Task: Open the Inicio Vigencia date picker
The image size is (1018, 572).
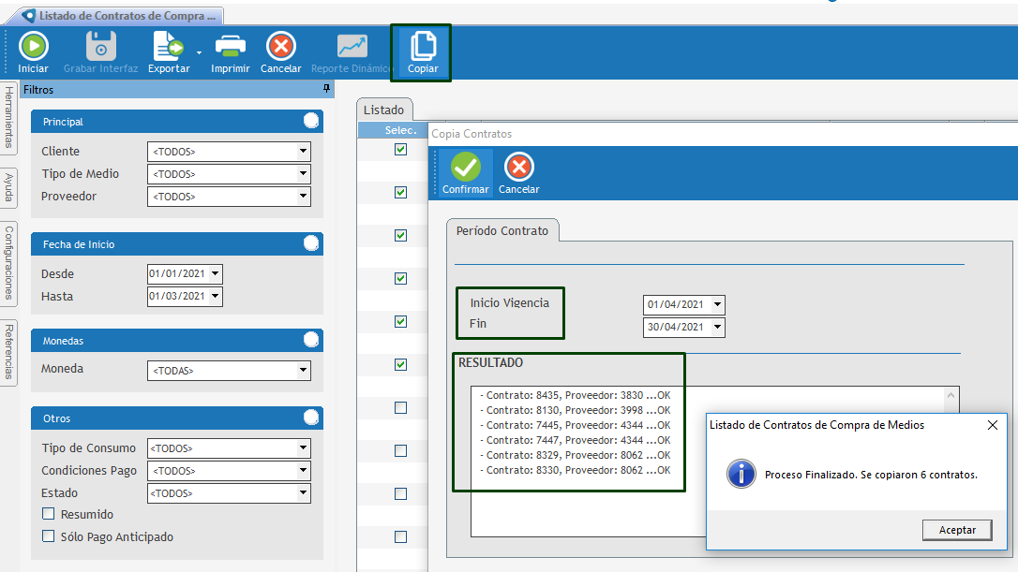Action: [x=717, y=305]
